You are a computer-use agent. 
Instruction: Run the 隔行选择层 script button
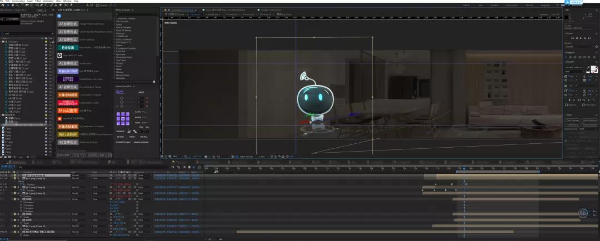pos(68,134)
